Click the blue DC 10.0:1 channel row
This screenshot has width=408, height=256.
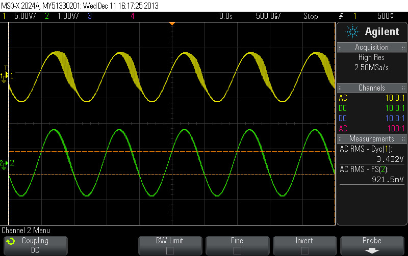click(x=372, y=119)
